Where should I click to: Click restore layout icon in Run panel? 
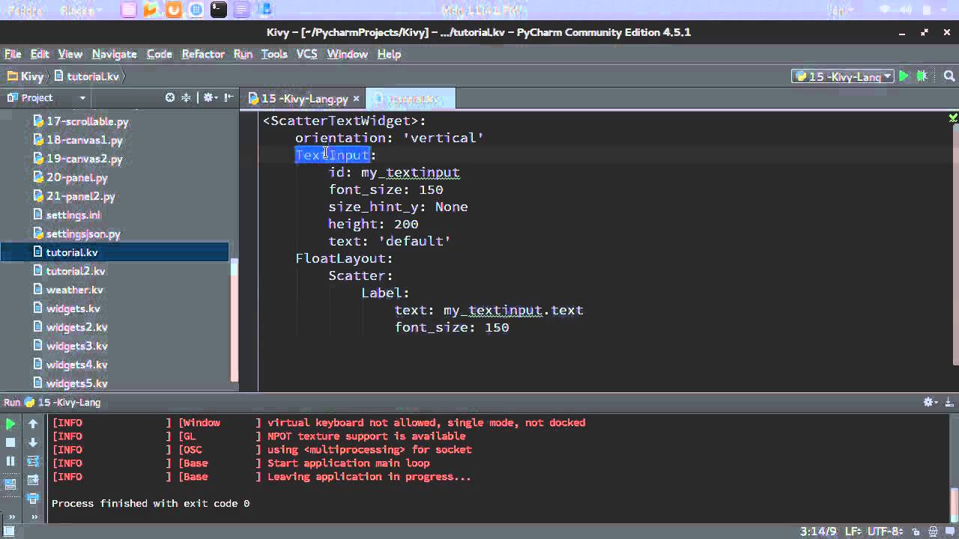(10, 484)
